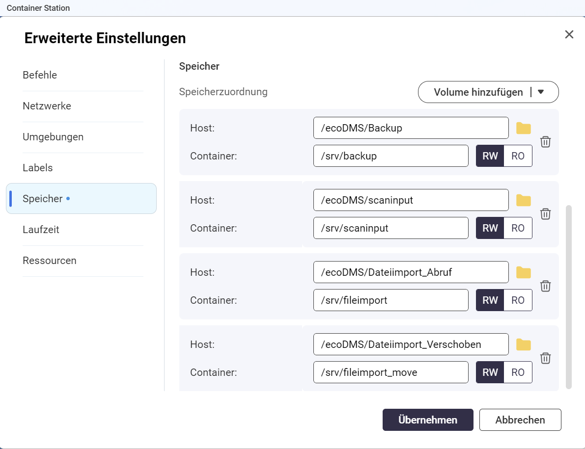The image size is (585, 449).
Task: Open the Netzwerke settings section
Action: (47, 106)
